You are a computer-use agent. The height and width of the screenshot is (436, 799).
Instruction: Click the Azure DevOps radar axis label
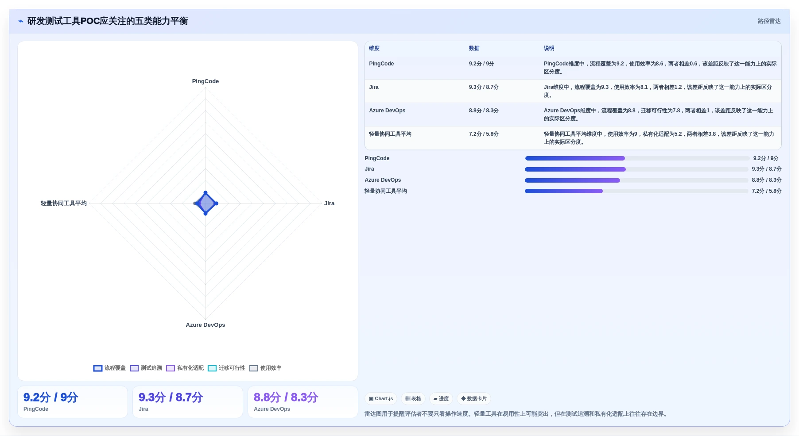206,325
